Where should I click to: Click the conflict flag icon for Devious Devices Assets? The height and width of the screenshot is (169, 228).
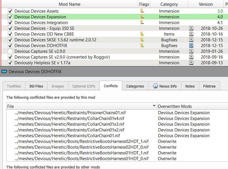(142, 11)
